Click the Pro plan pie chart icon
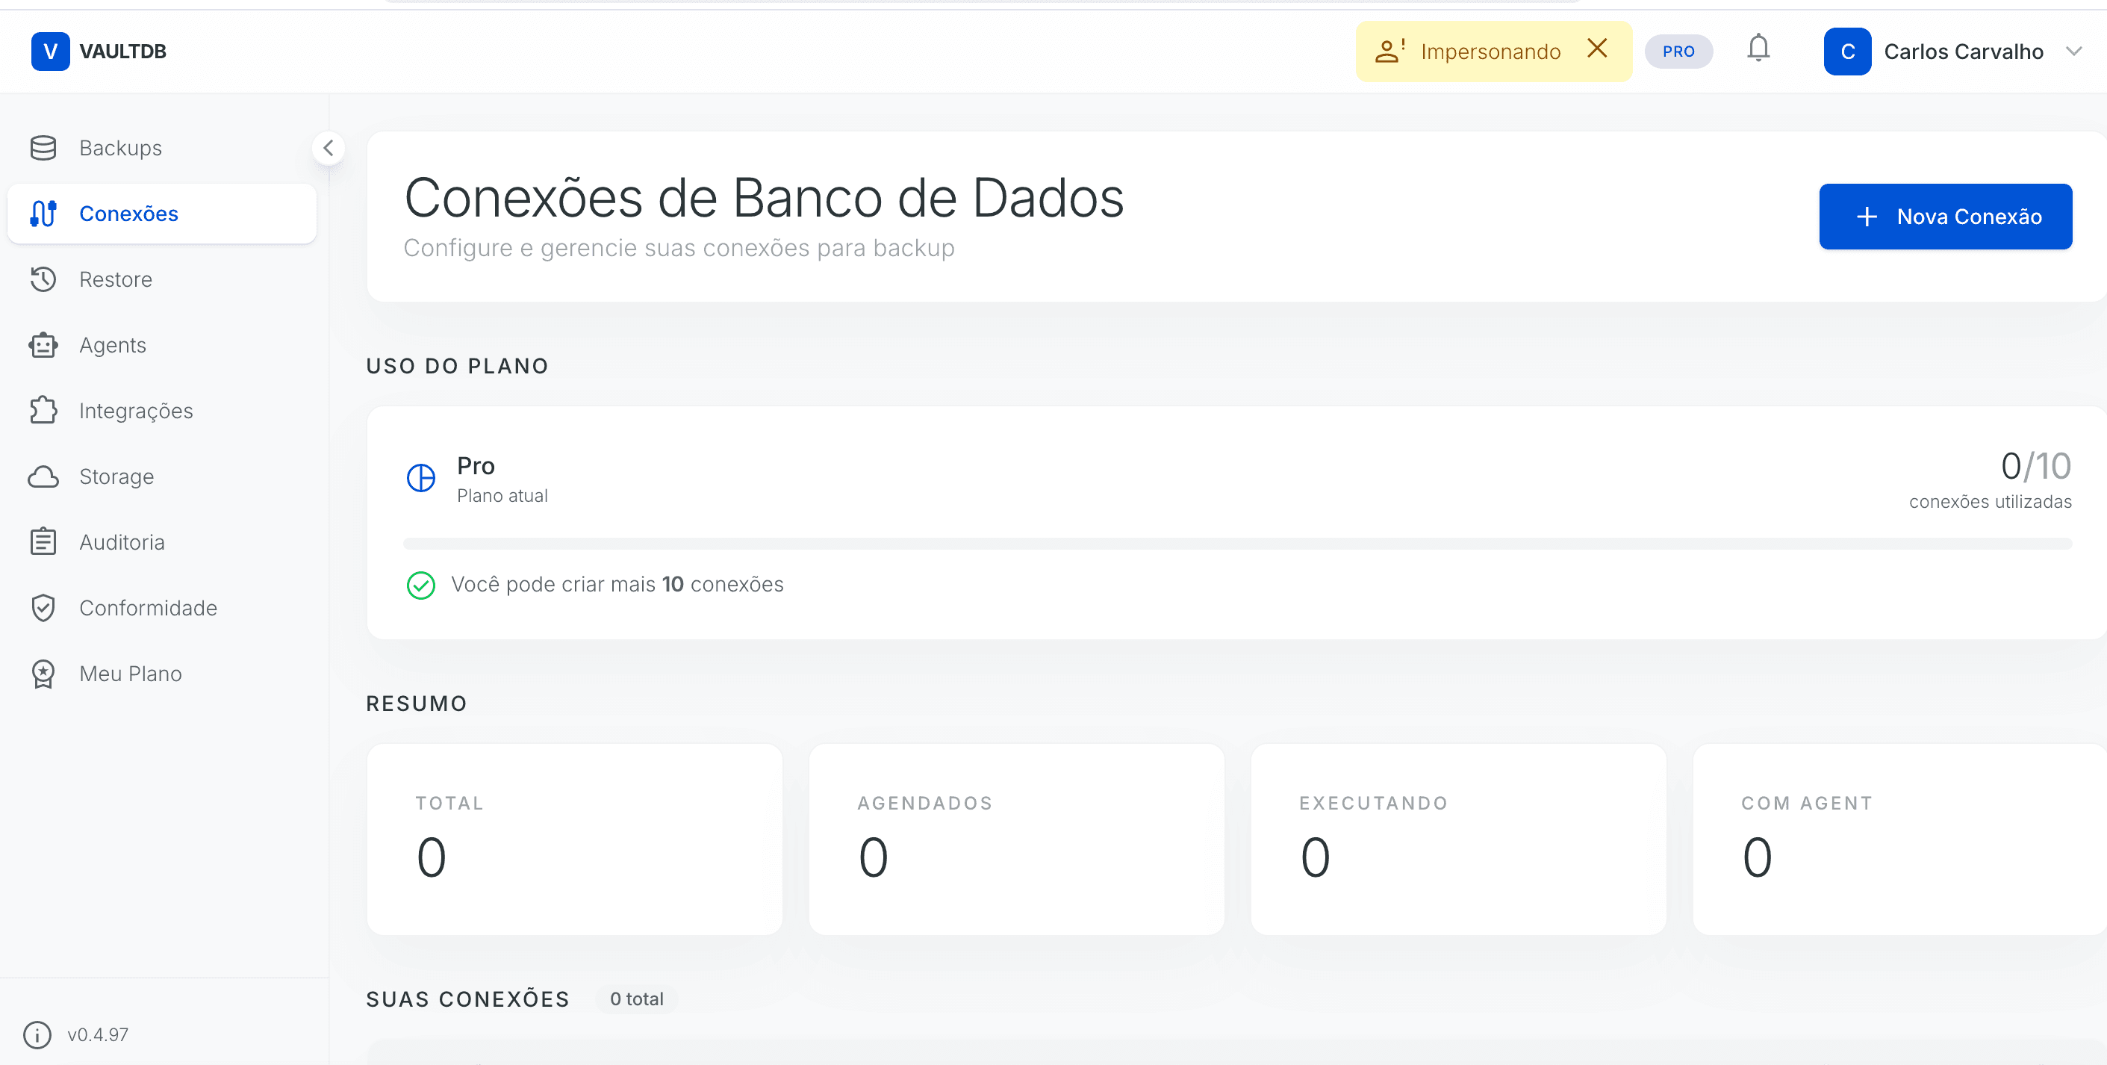This screenshot has height=1065, width=2107. 421,478
